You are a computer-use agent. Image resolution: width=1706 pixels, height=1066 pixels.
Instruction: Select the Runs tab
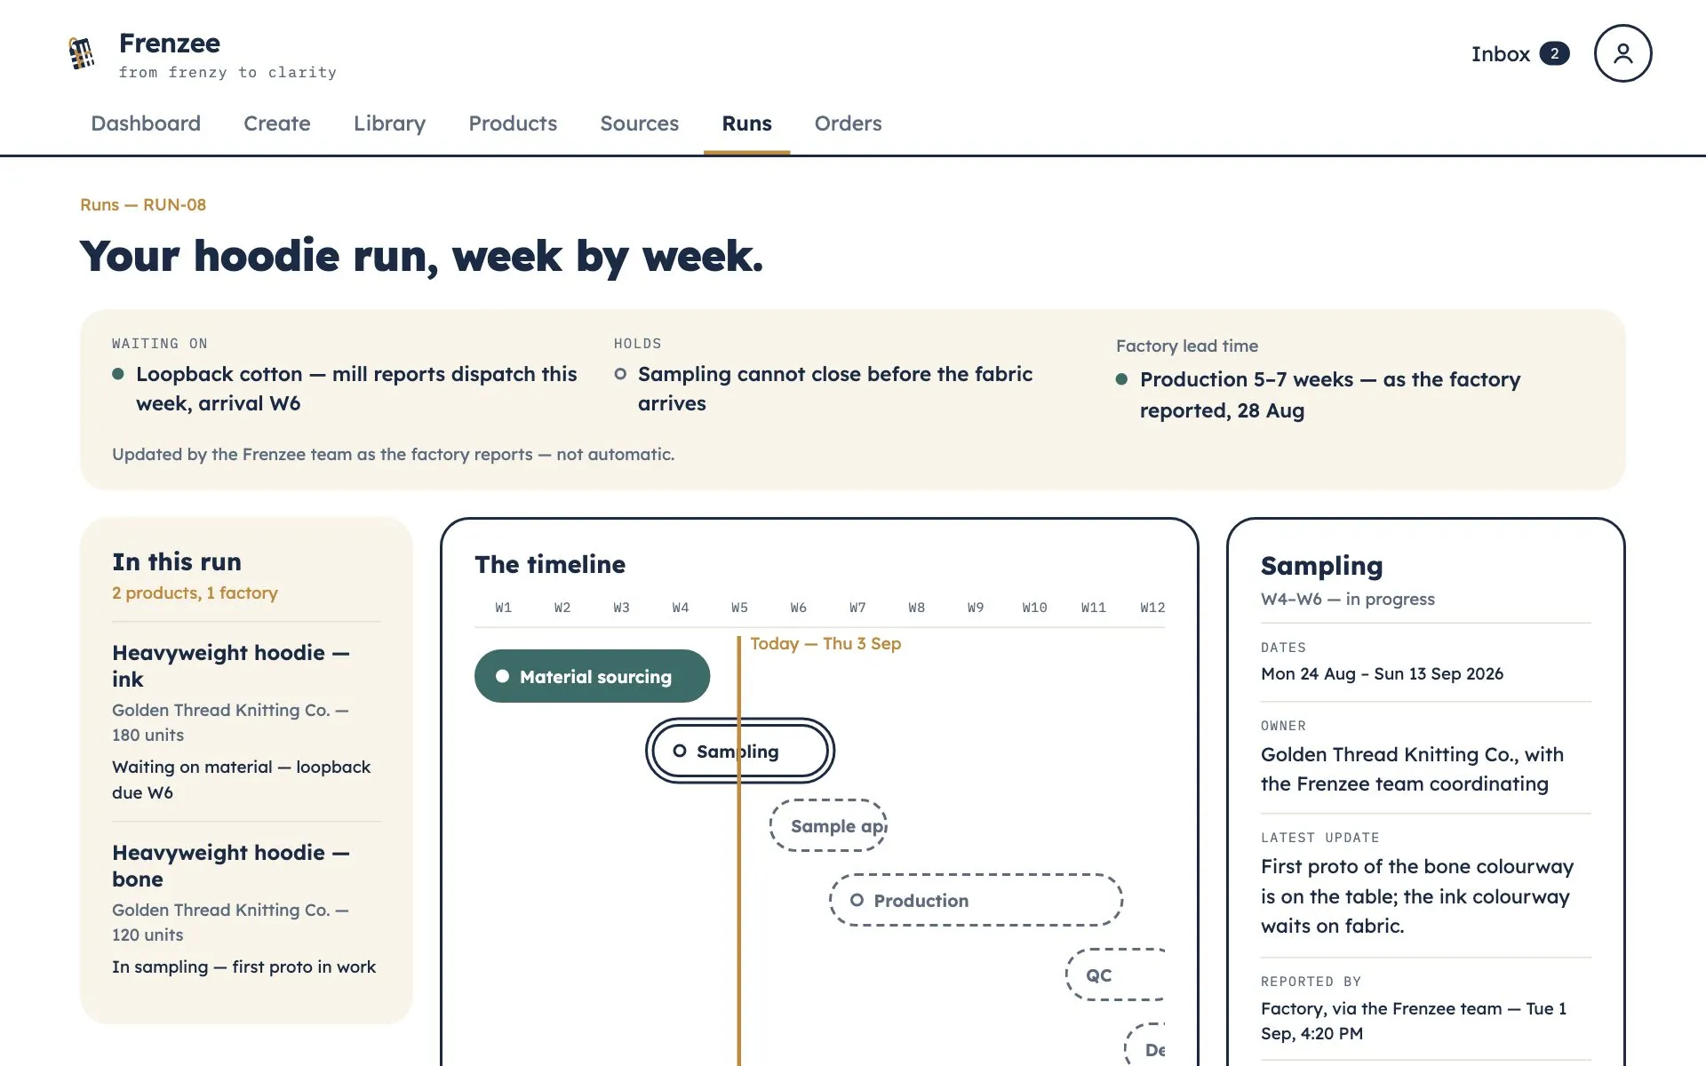coord(746,123)
